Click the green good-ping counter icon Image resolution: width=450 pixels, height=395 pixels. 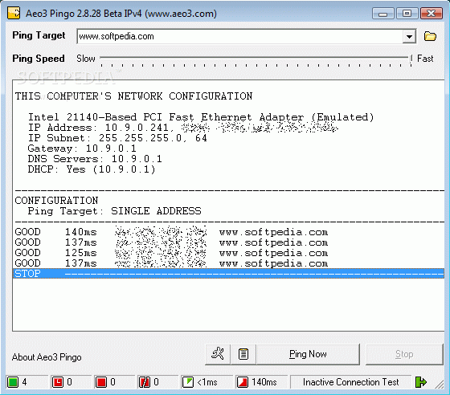13,382
